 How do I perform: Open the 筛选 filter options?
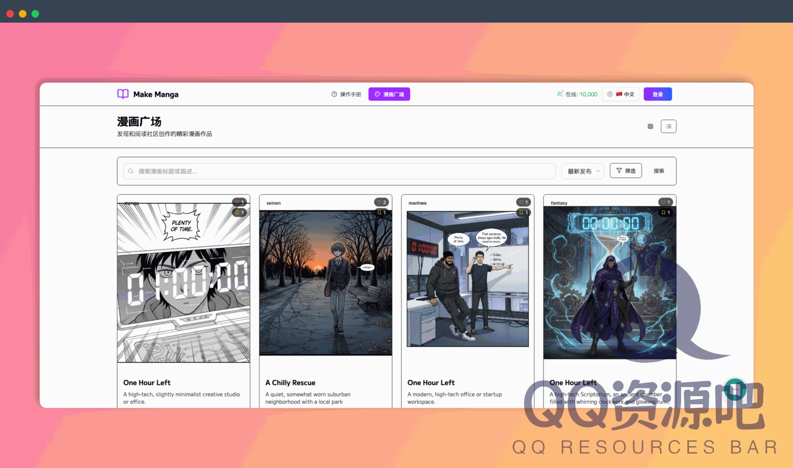625,171
